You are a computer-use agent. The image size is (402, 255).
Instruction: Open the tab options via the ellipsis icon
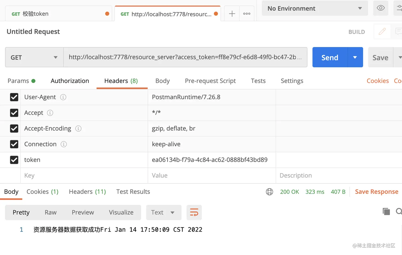point(246,13)
